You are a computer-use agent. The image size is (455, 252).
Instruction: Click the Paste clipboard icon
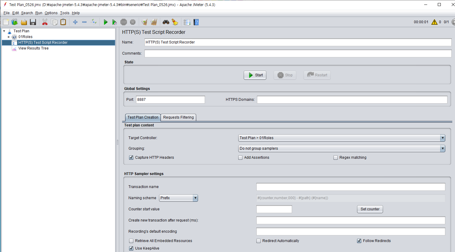pyautogui.click(x=63, y=22)
